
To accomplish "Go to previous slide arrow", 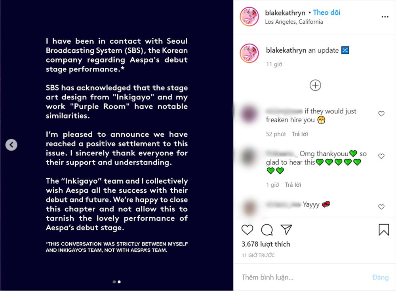I will (x=11, y=145).
